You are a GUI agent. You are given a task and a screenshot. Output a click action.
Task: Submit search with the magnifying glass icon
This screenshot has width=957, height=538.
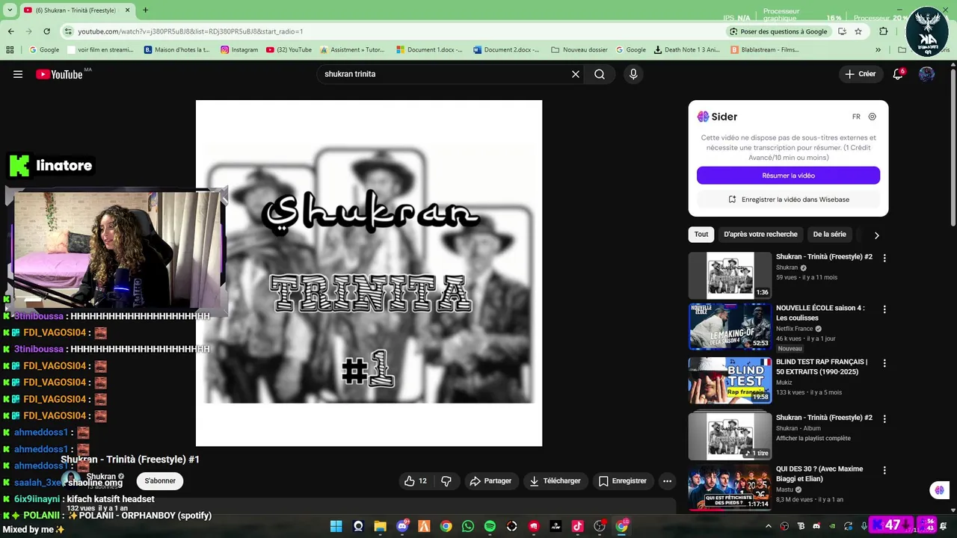[x=600, y=74]
